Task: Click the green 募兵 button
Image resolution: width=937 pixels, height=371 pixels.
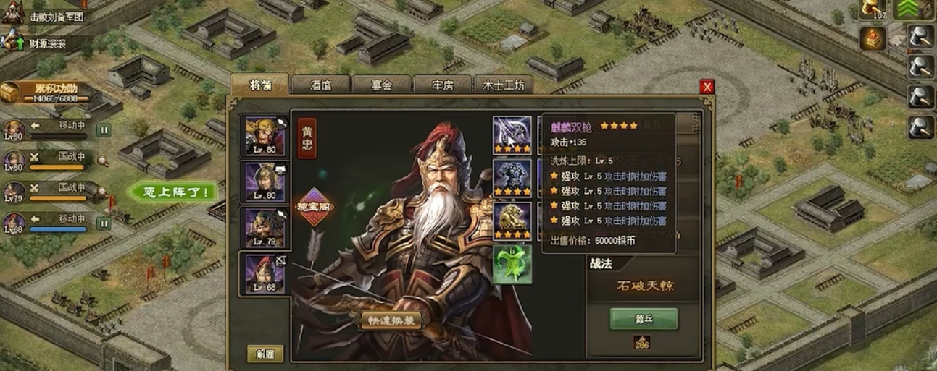Action: [644, 319]
